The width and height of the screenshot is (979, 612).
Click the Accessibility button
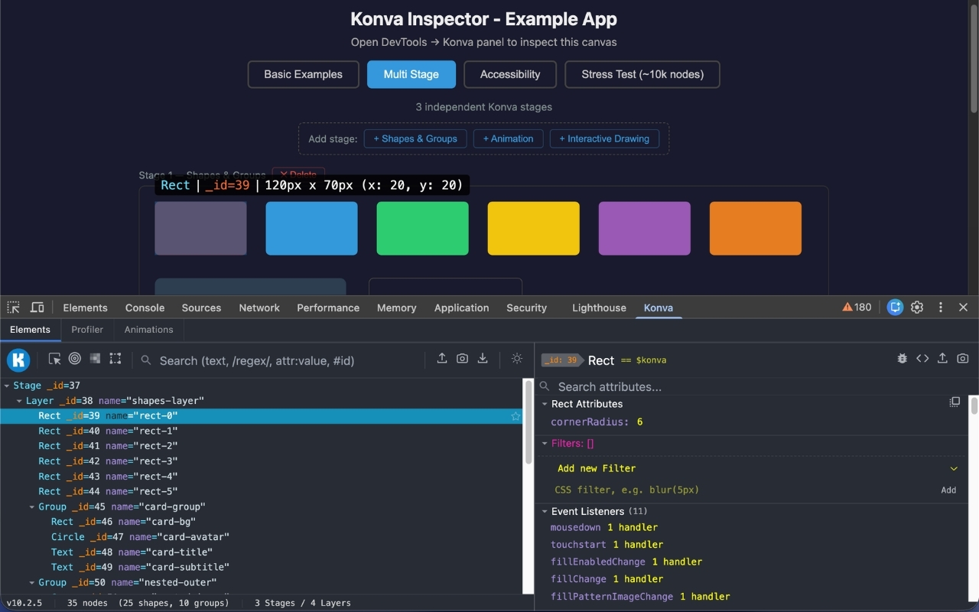coord(510,74)
